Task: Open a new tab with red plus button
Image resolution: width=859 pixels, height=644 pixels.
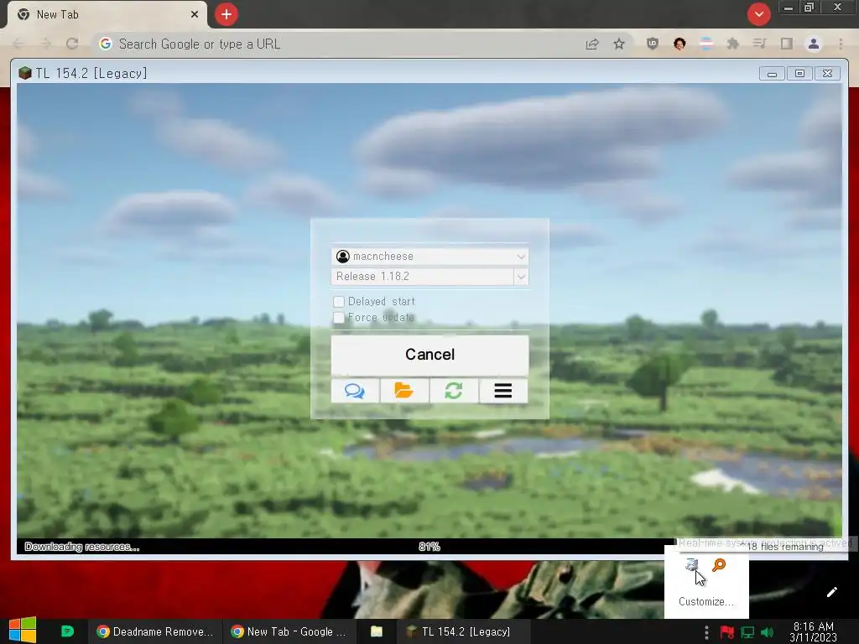Action: 226,14
